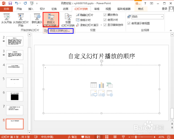Click 隐藏幻灯片 hide slide
Viewport: 174px width, 139px height.
coord(85,15)
